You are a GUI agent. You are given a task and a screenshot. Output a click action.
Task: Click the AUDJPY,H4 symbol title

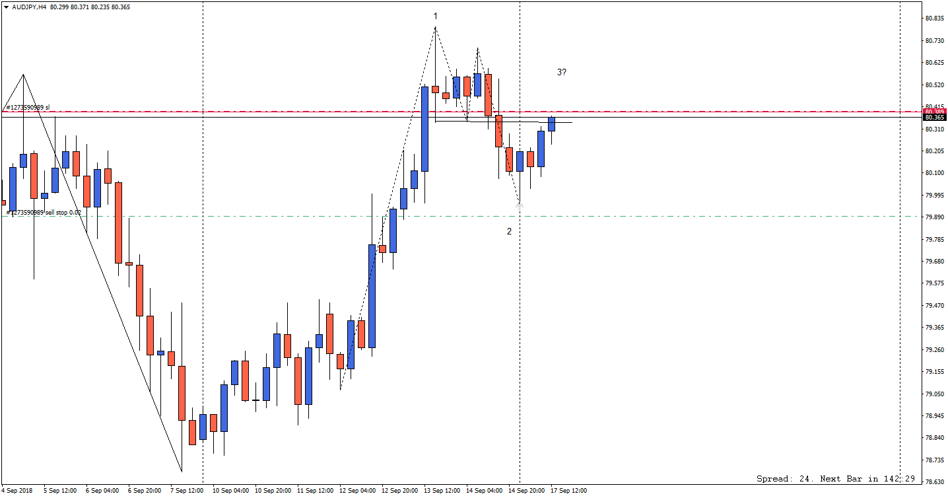29,6
